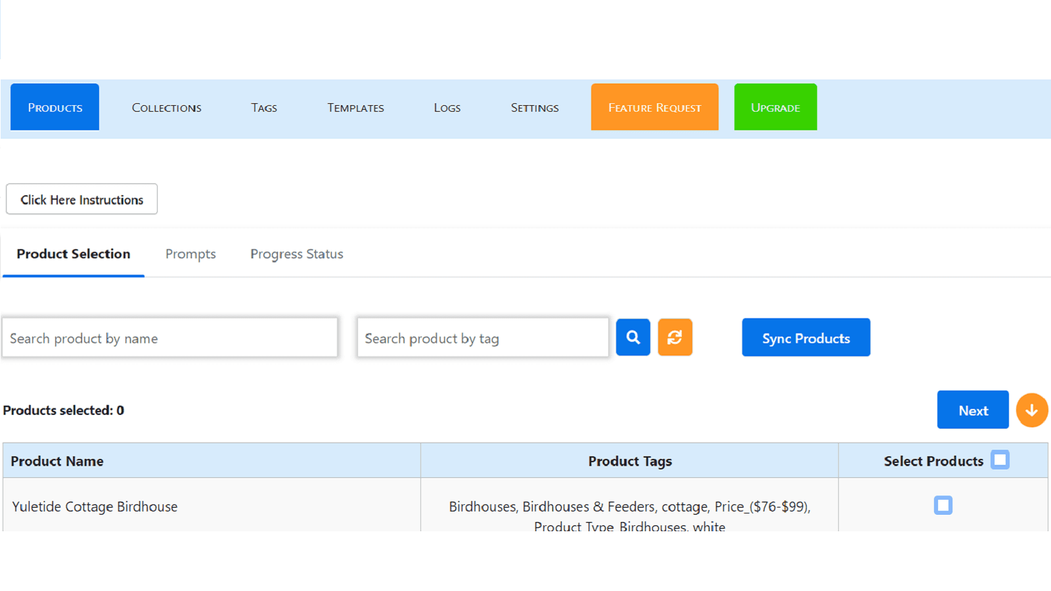Image resolution: width=1051 pixels, height=591 pixels.
Task: Click the orange refresh products icon
Action: [x=675, y=337]
